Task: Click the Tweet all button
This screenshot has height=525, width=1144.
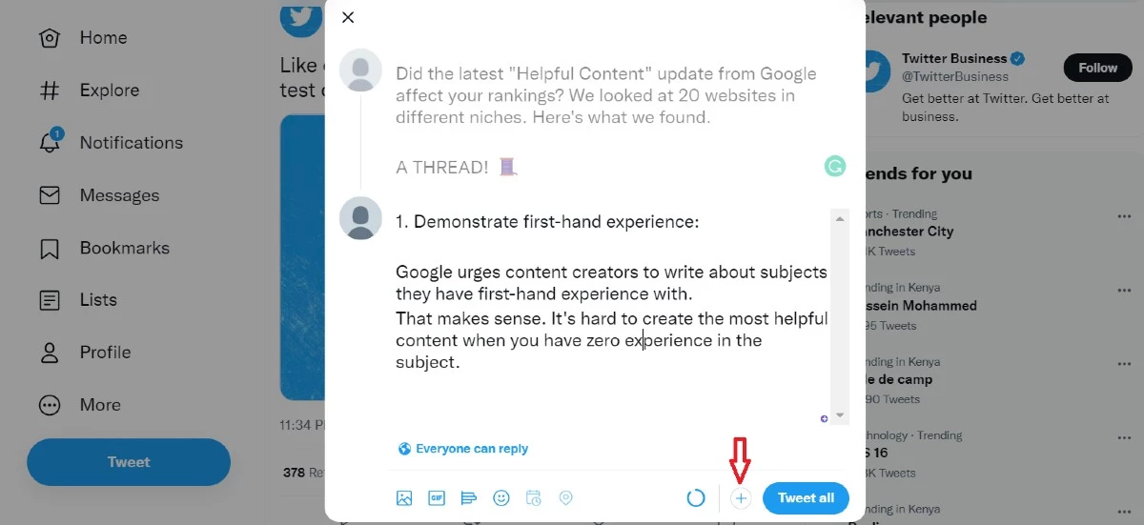Action: point(806,498)
